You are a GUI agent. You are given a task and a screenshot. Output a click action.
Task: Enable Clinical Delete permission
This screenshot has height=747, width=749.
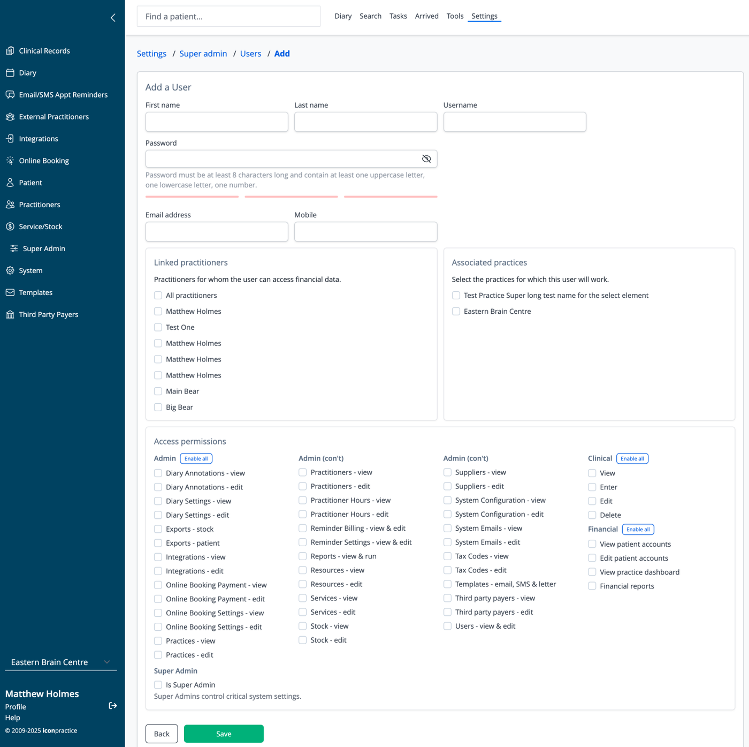coord(592,515)
